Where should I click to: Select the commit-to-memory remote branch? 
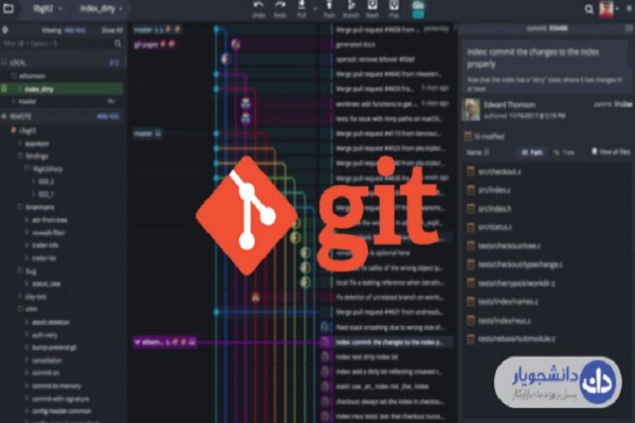click(56, 385)
